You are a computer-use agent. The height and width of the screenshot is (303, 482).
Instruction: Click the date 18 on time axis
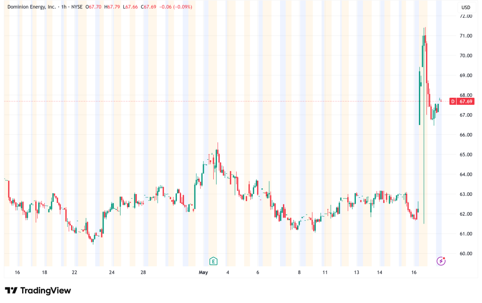pyautogui.click(x=45, y=272)
